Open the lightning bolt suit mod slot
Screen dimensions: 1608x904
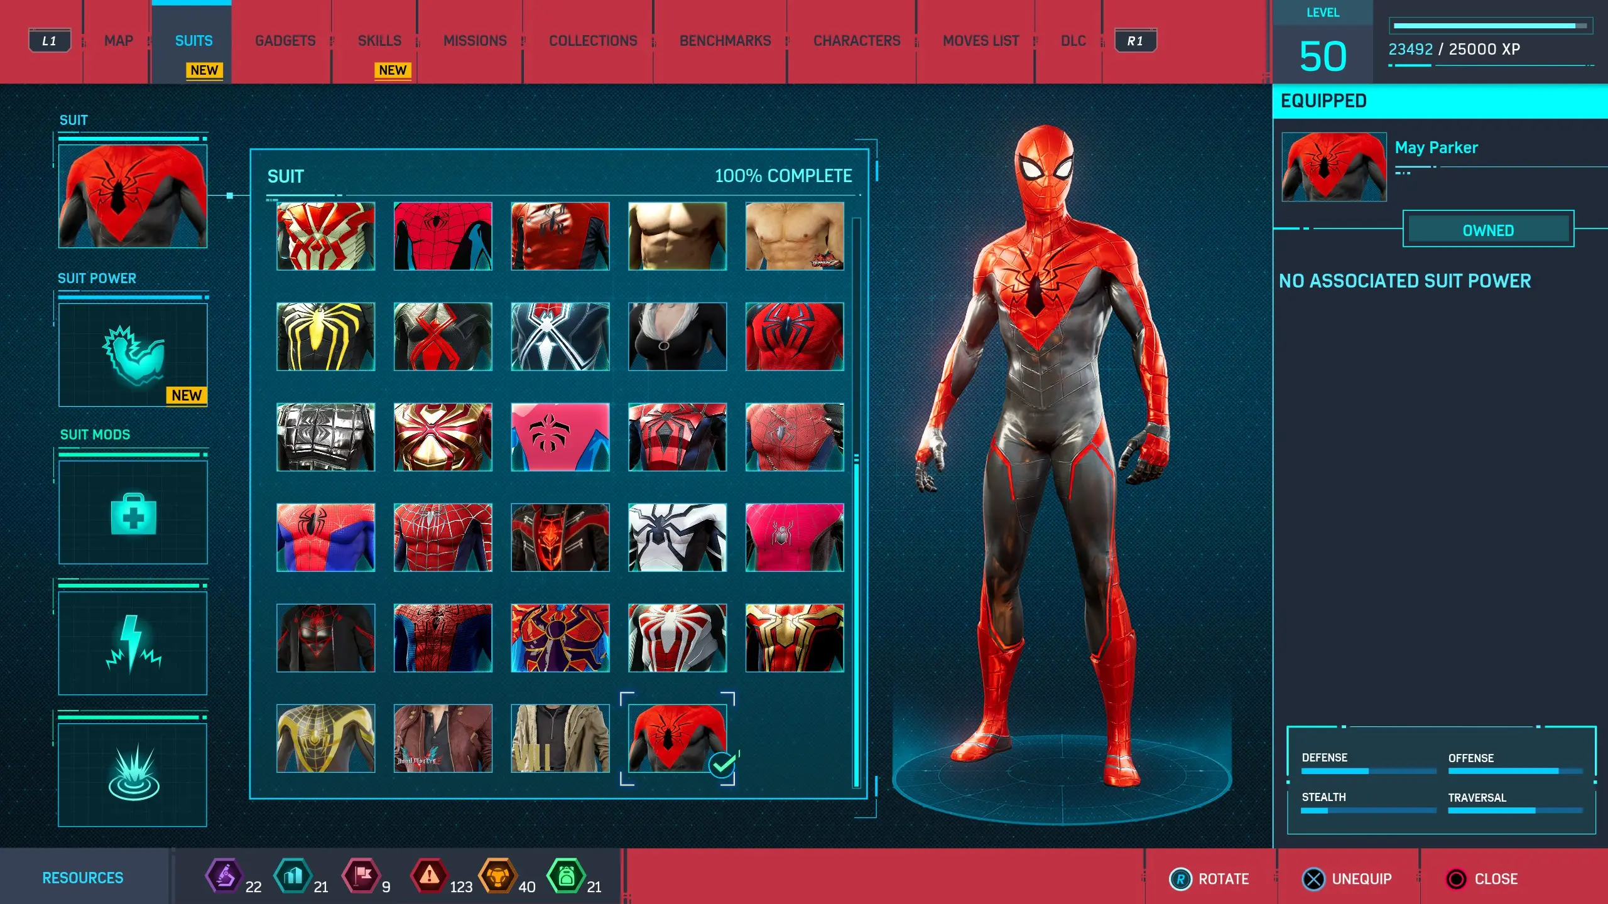(133, 643)
